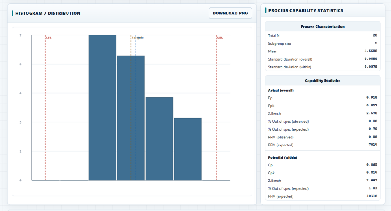Screen dimensions: 391x211
Task: Select the Process Characterization table header
Action: click(323, 26)
